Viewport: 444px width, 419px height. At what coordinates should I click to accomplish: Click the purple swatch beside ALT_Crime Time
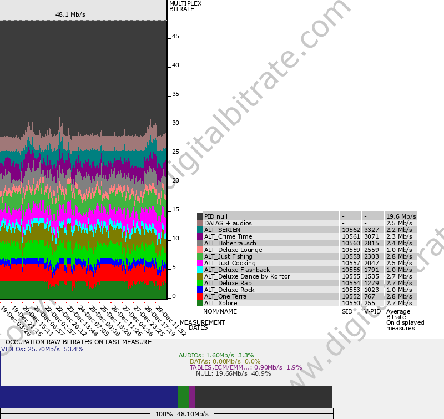(x=199, y=236)
